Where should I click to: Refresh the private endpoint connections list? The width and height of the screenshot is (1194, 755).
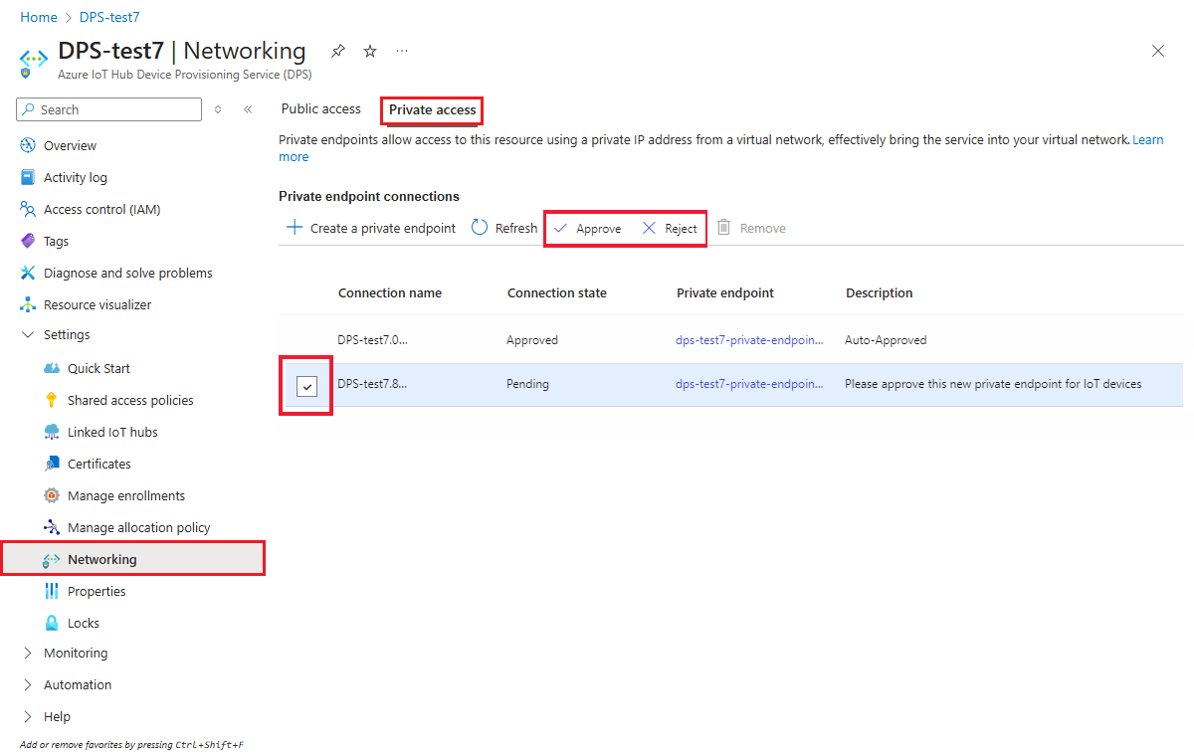point(503,227)
